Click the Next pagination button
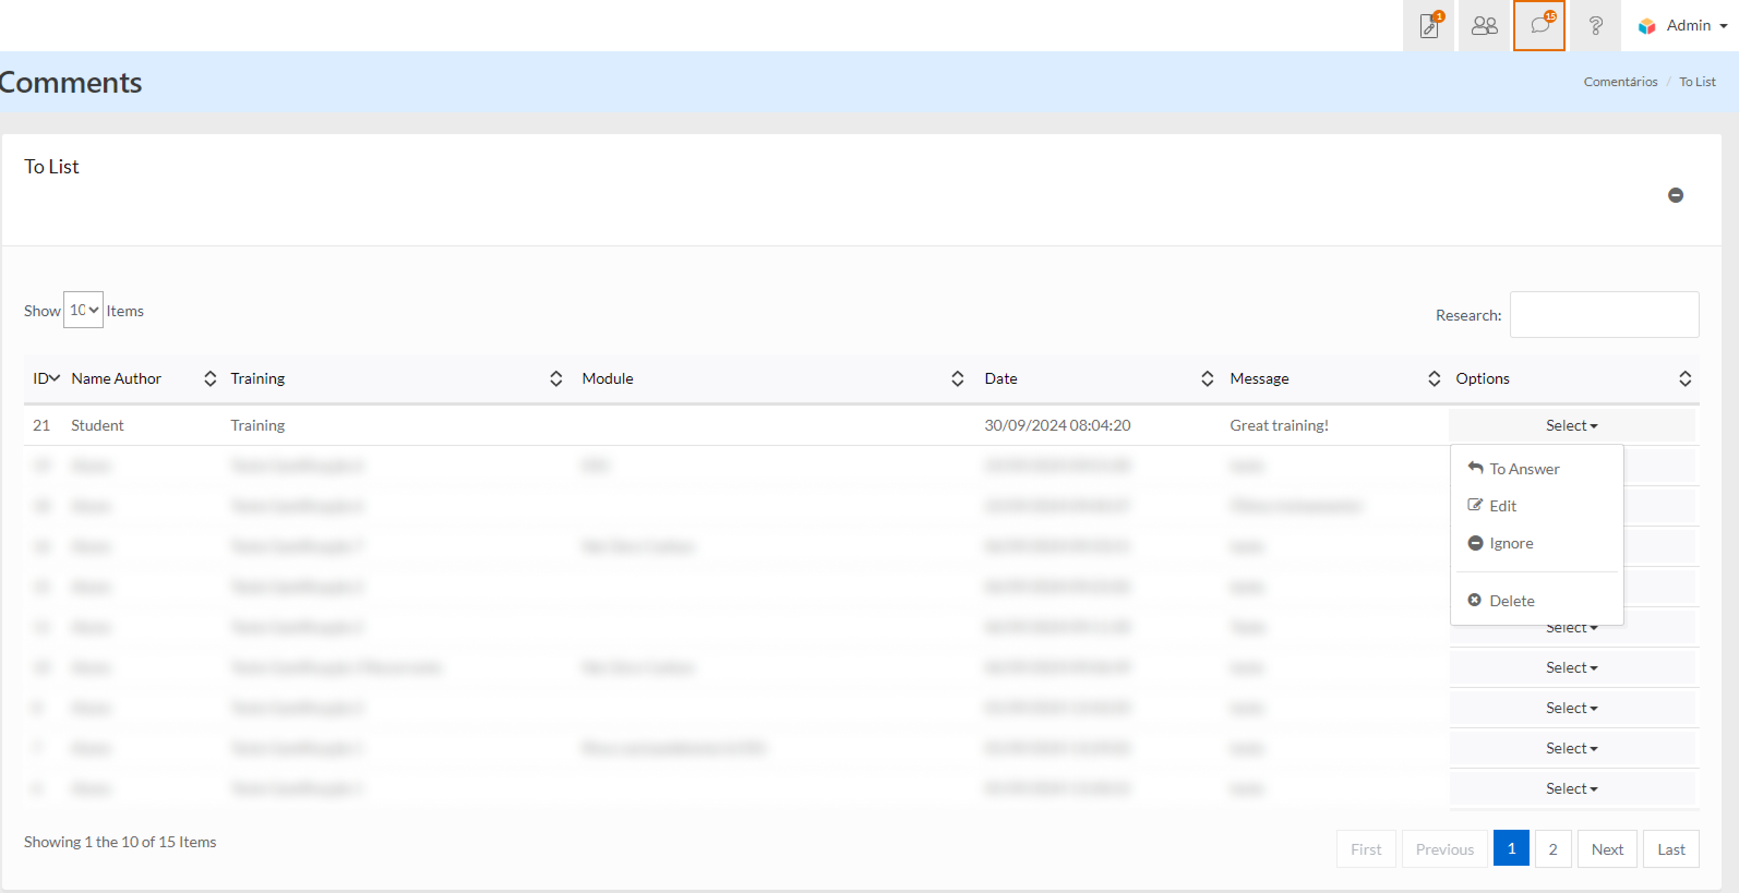Image resolution: width=1739 pixels, height=893 pixels. click(x=1606, y=849)
